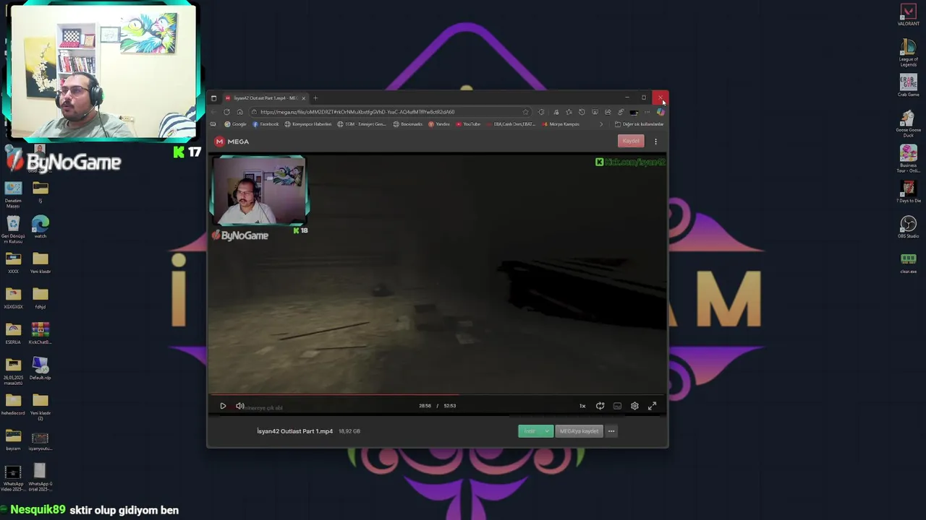
Task: Toggle subtitles icon in player
Action: tap(617, 406)
